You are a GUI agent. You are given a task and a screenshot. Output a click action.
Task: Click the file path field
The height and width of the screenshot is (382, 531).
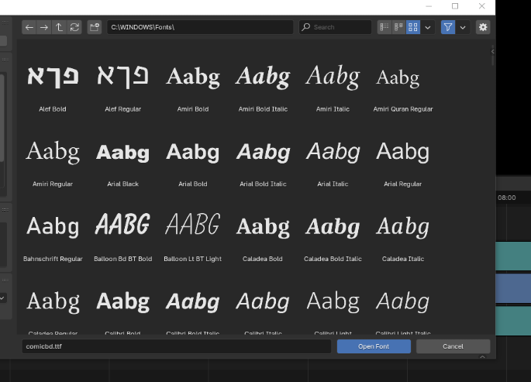coord(200,27)
